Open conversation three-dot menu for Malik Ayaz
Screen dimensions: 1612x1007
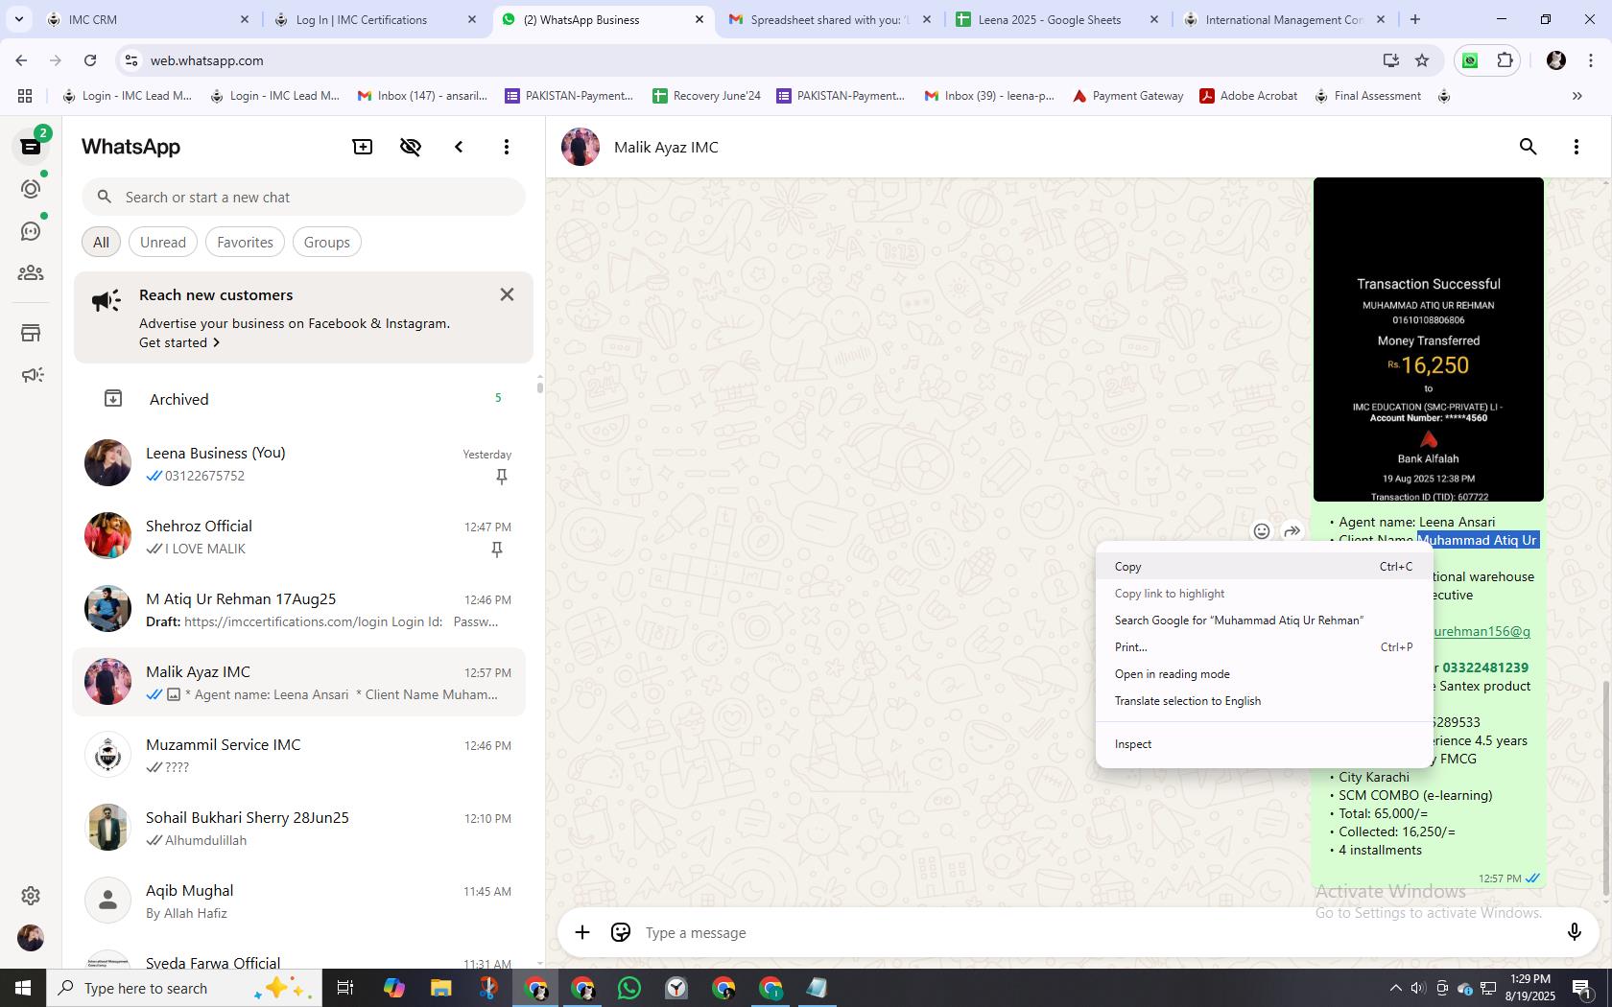pos(1576,147)
